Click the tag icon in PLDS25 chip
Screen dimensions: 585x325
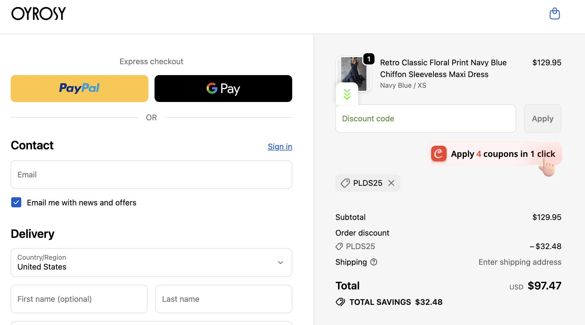345,183
